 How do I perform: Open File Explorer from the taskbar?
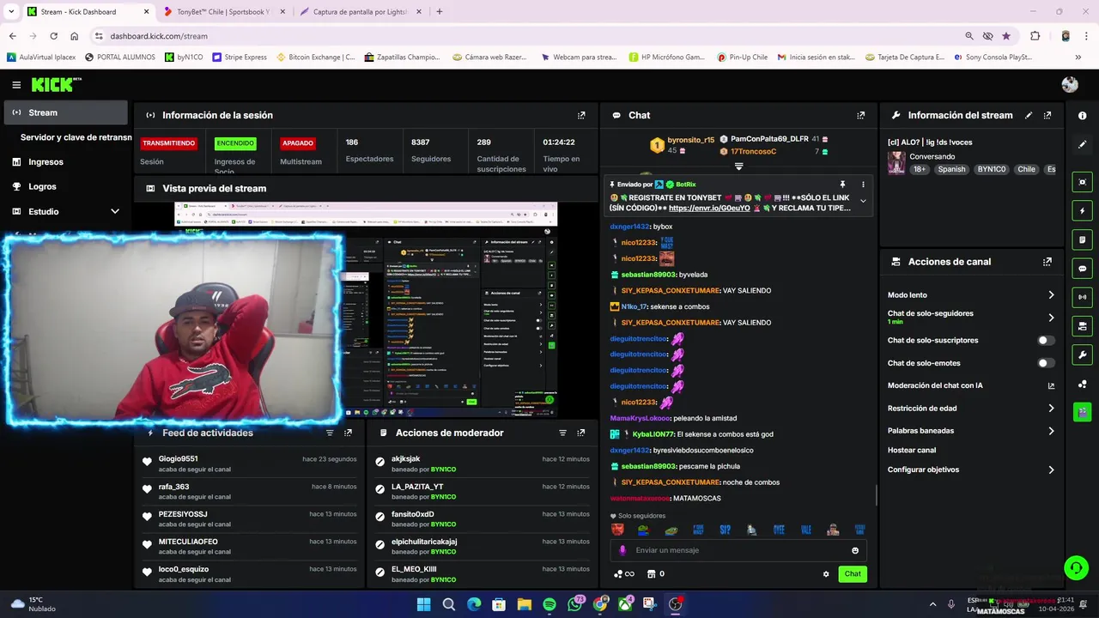pos(525,604)
